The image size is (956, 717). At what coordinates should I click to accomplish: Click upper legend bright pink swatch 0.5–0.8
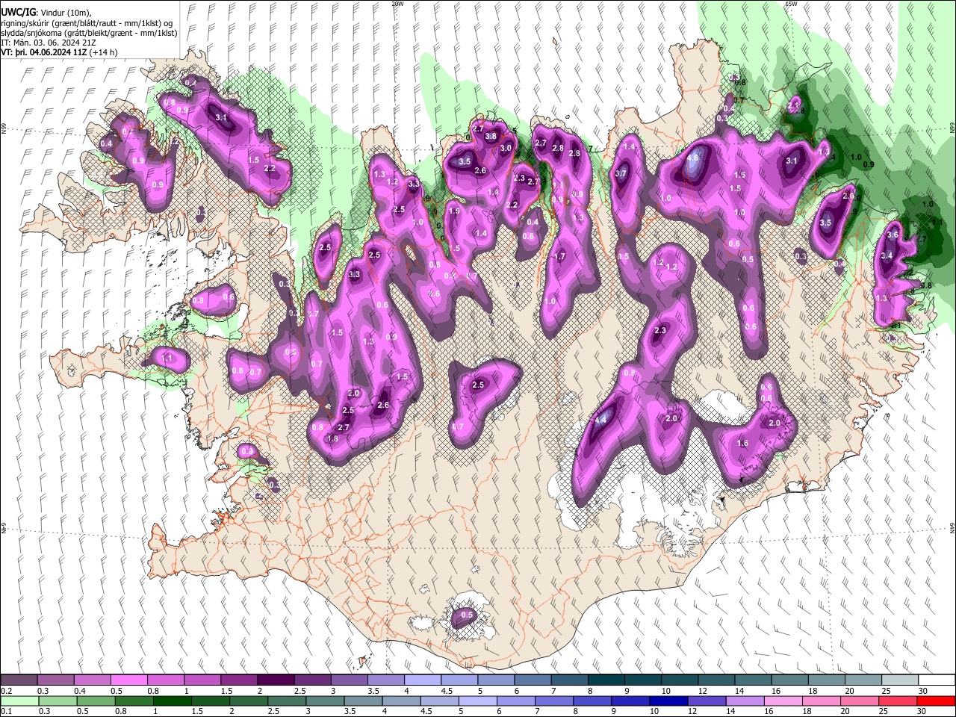pyautogui.click(x=128, y=680)
